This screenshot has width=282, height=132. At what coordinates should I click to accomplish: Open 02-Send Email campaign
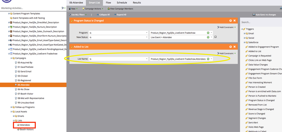[x=25, y=72]
